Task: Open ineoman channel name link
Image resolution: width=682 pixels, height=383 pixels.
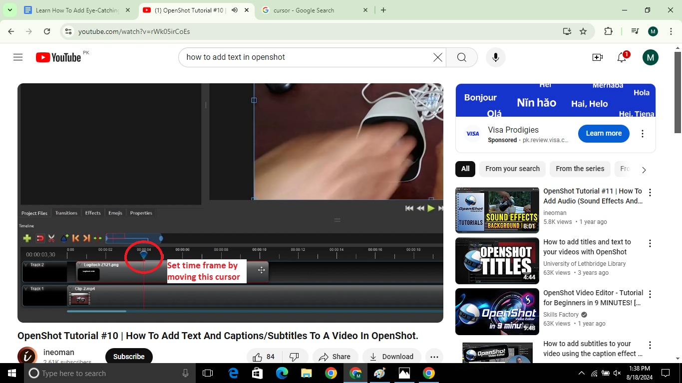Action: [59, 352]
